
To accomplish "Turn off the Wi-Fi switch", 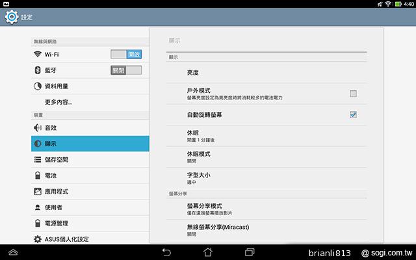I will (126, 55).
